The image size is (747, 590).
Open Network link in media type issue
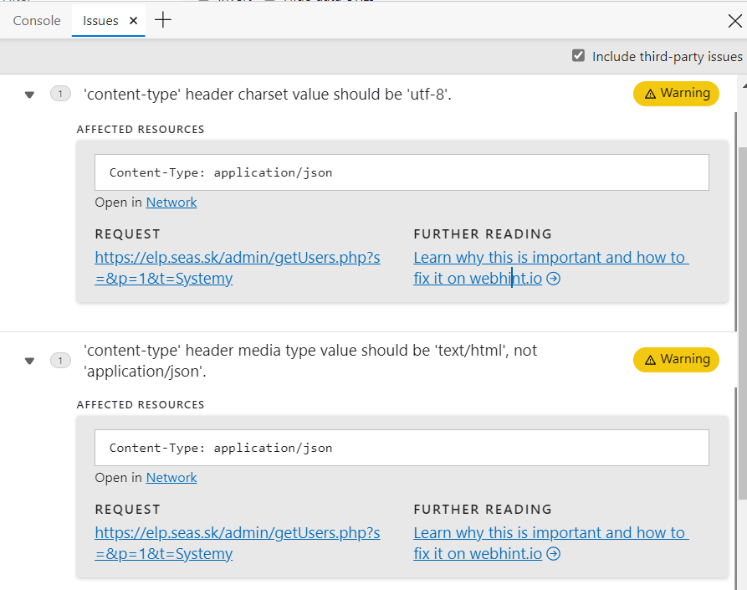[171, 478]
